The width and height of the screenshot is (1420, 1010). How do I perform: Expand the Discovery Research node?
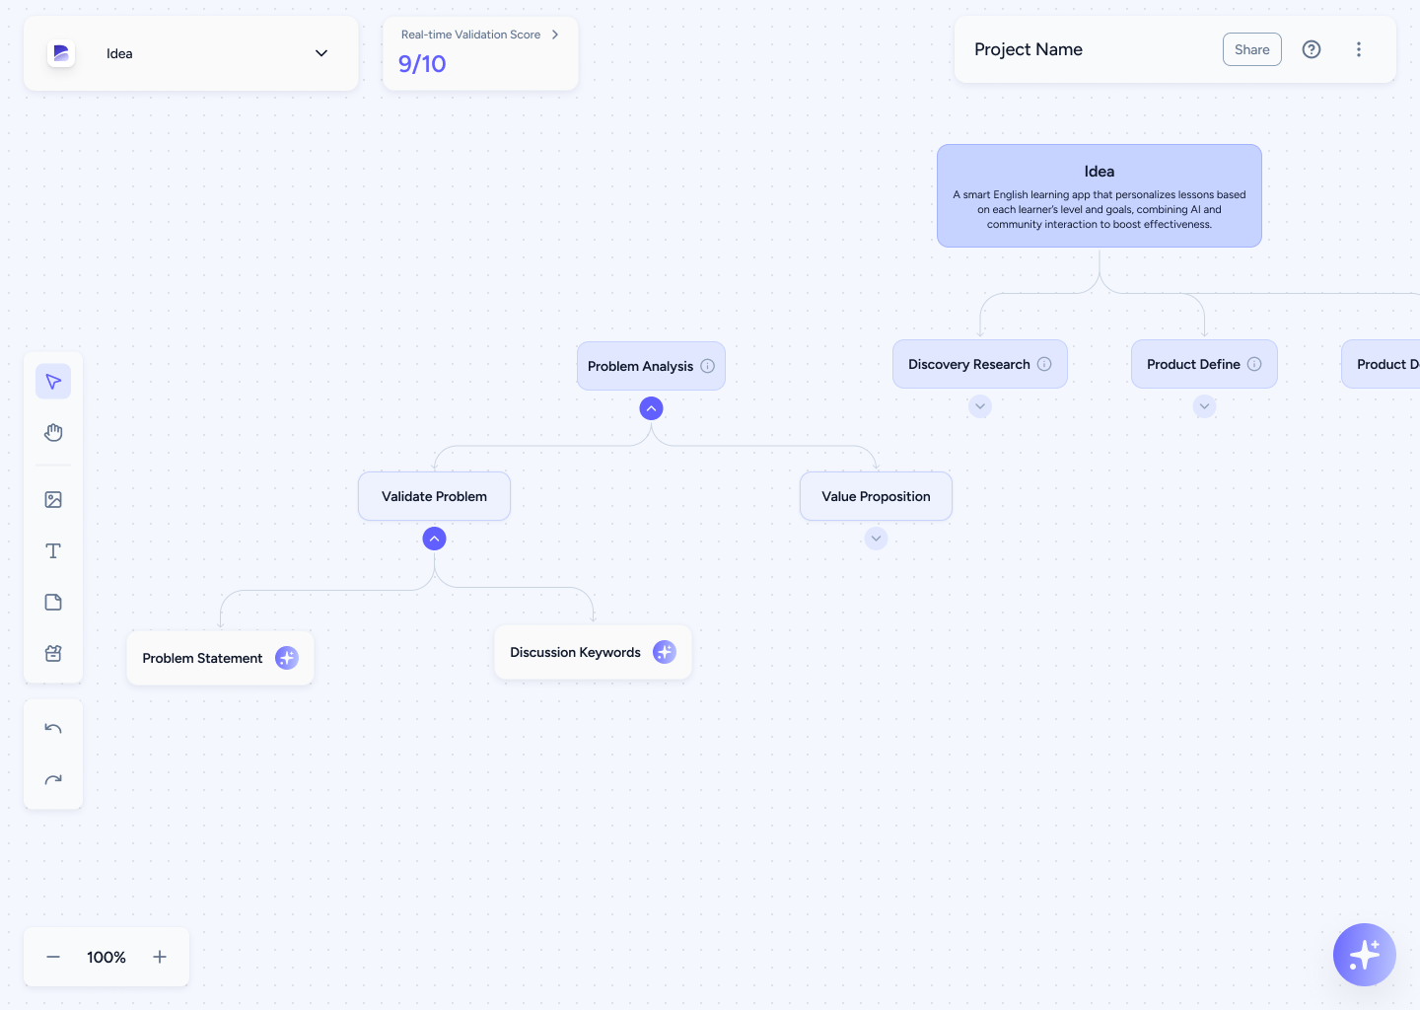tap(980, 406)
